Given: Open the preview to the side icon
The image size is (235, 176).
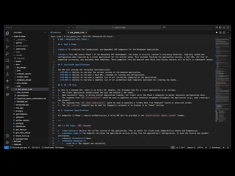Looking at the screenshot, I should pyautogui.click(x=220, y=33).
